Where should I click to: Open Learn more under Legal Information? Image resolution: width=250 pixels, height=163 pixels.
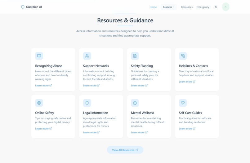(x=91, y=132)
